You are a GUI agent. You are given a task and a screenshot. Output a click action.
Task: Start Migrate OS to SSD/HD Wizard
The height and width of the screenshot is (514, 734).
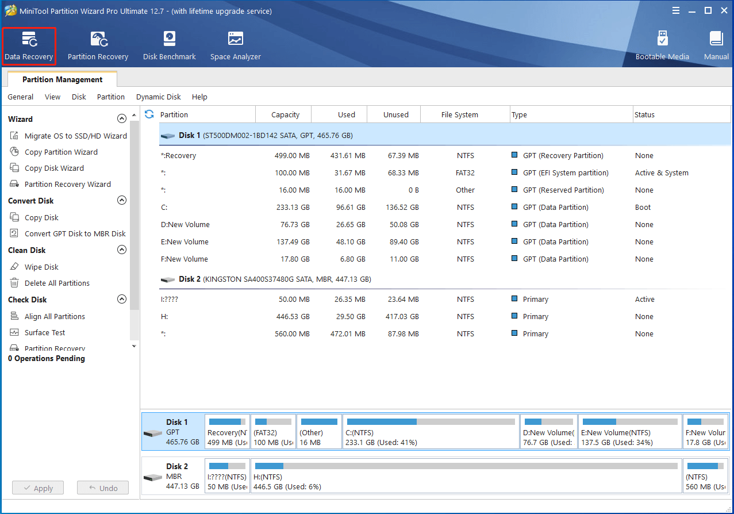(x=68, y=136)
